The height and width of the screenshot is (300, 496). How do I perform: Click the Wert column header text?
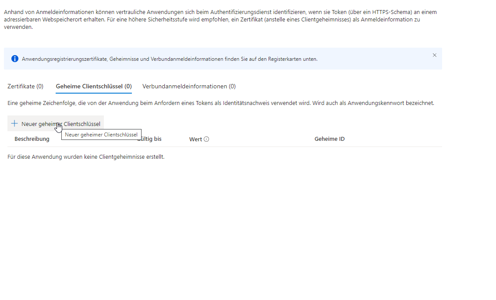(x=195, y=139)
